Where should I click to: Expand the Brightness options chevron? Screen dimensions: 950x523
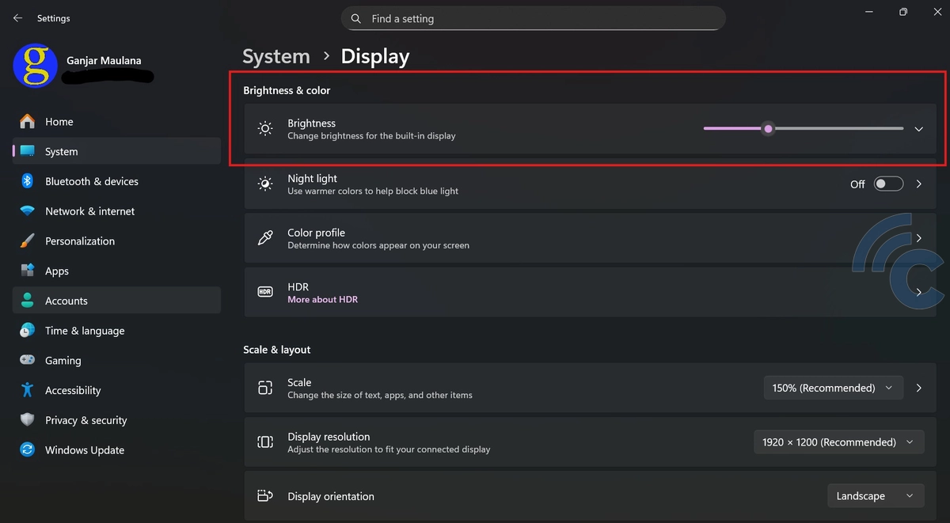918,129
